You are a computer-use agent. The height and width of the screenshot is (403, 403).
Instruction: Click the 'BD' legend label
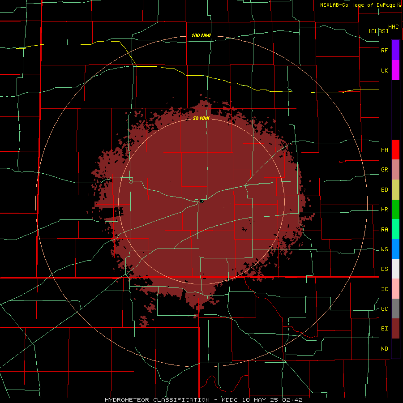click(x=384, y=190)
